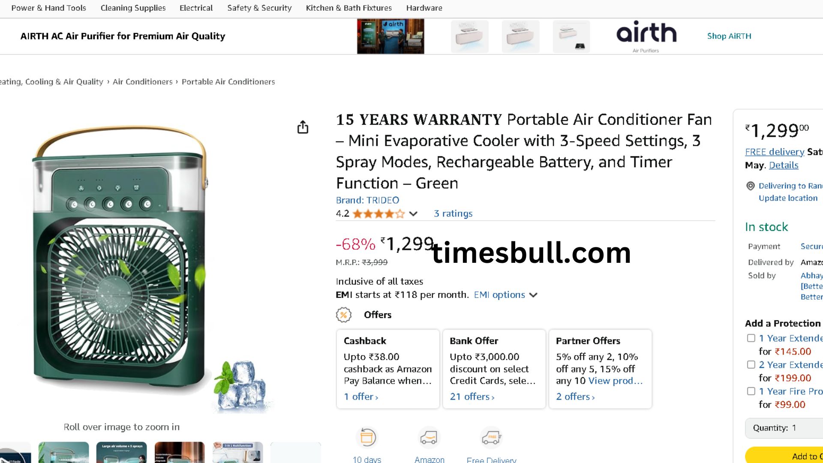Click the 10 days return icon
This screenshot has height=463, width=823.
click(367, 437)
